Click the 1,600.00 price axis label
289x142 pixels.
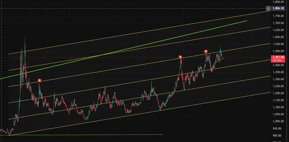278,37
